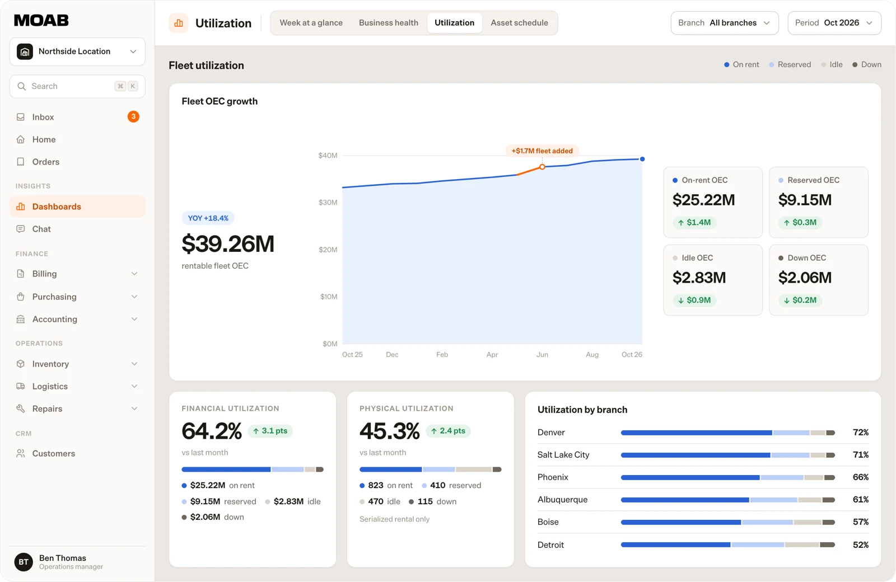Open the Branch All branches dropdown

coord(725,23)
